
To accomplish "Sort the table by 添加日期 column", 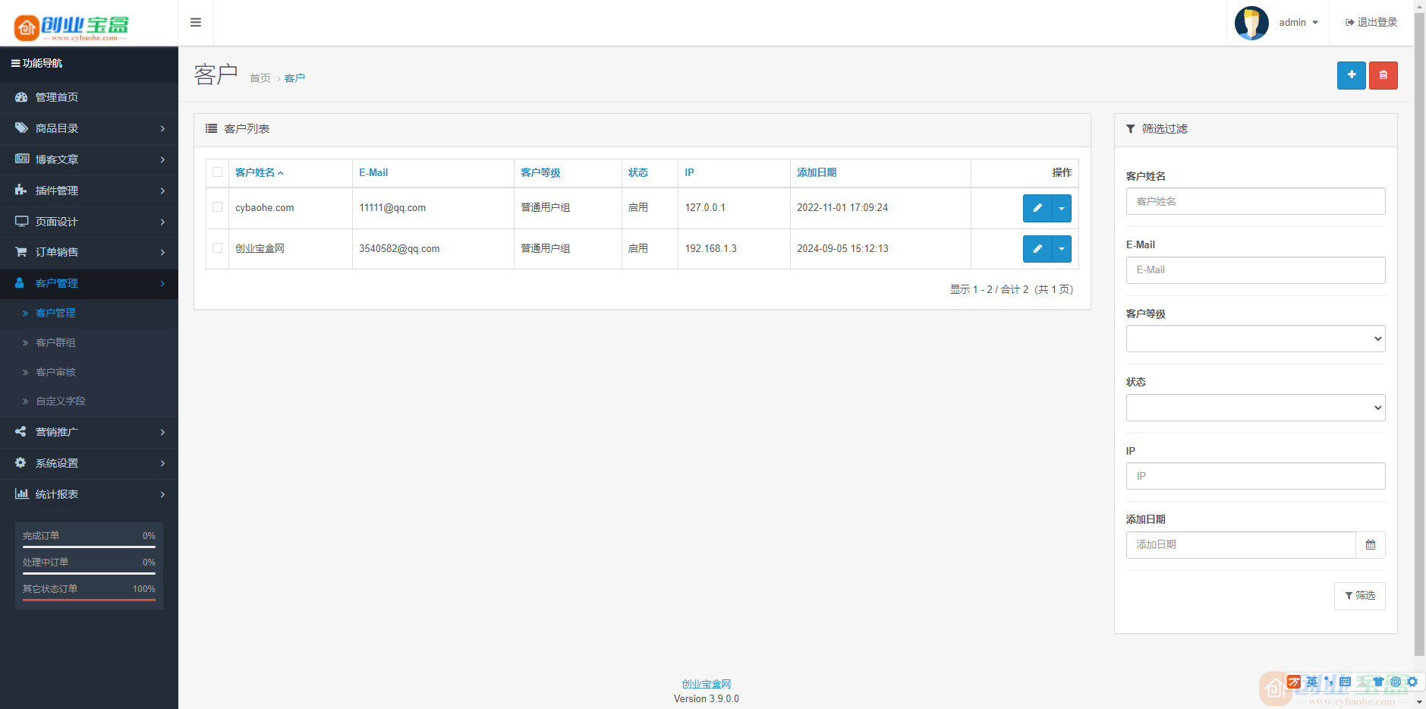I will pos(817,172).
